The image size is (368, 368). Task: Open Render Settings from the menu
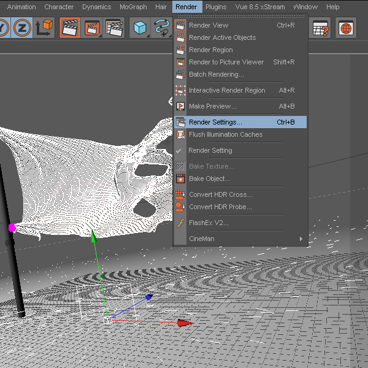(x=240, y=122)
